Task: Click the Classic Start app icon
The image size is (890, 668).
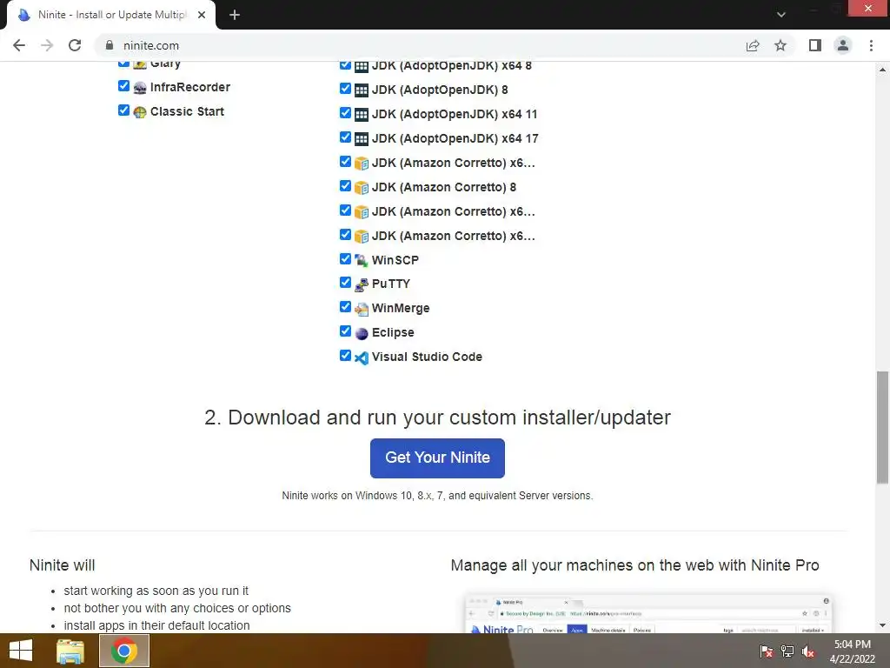Action: tap(140, 112)
